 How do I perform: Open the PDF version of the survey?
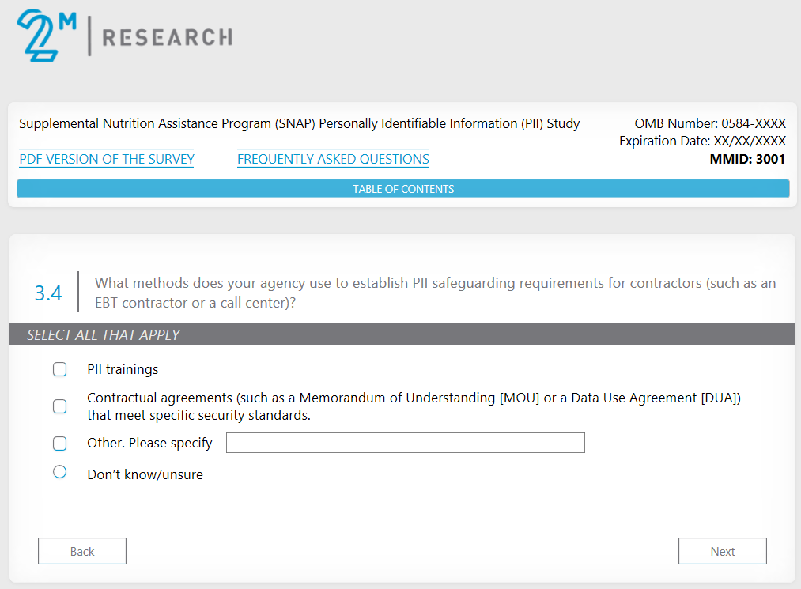[107, 159]
